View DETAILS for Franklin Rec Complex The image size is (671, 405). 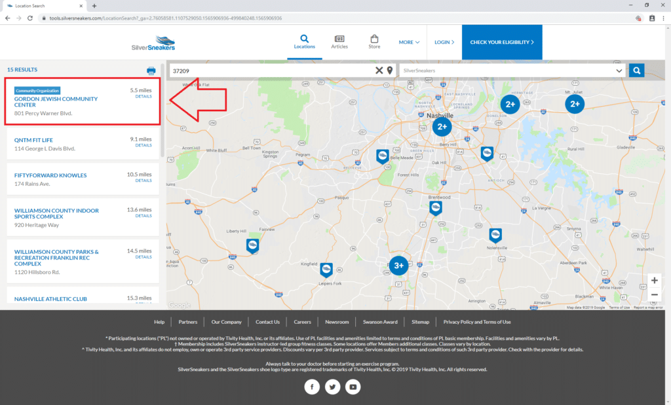coord(144,257)
